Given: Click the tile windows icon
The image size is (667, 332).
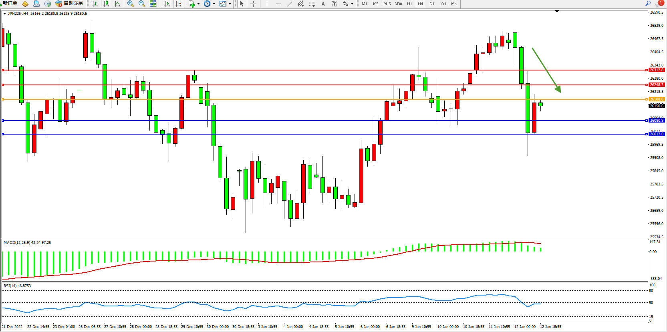Looking at the screenshot, I should 153,4.
